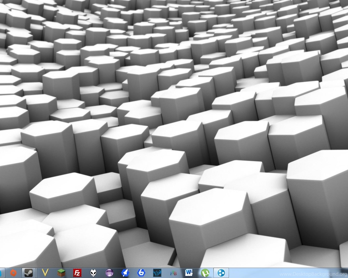This screenshot has width=348, height=278.
Task: Open Minecraft from the grass block icon
Action: click(61, 273)
